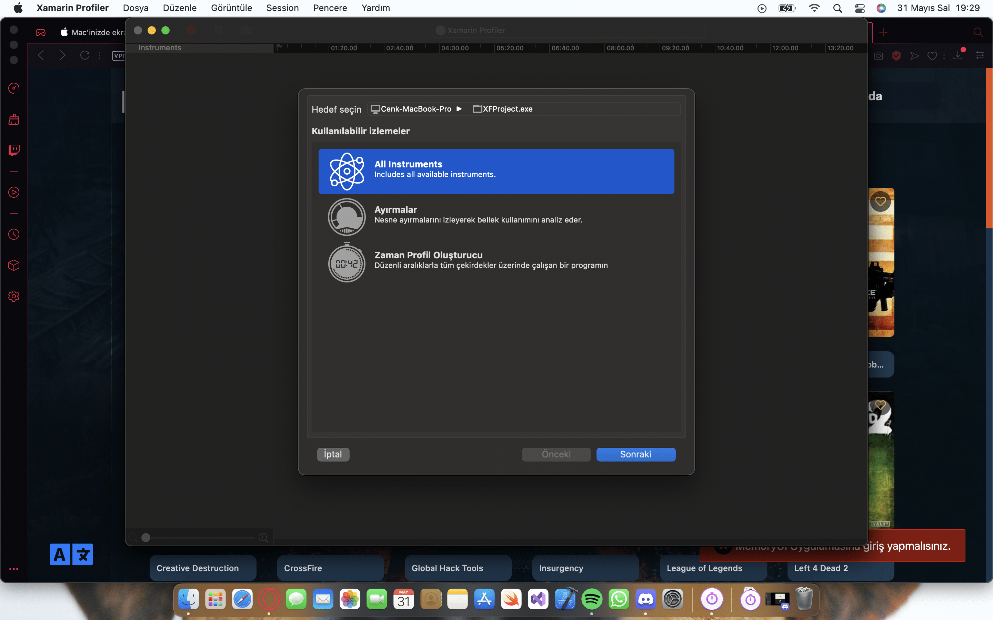Open GX Control speedometer in Opera sidebar
This screenshot has width=993, height=620.
[x=14, y=88]
